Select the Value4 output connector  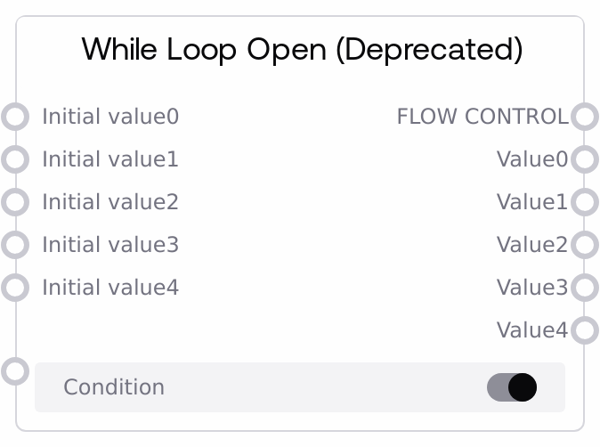[584, 330]
